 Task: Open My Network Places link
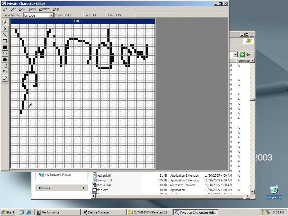58,175
